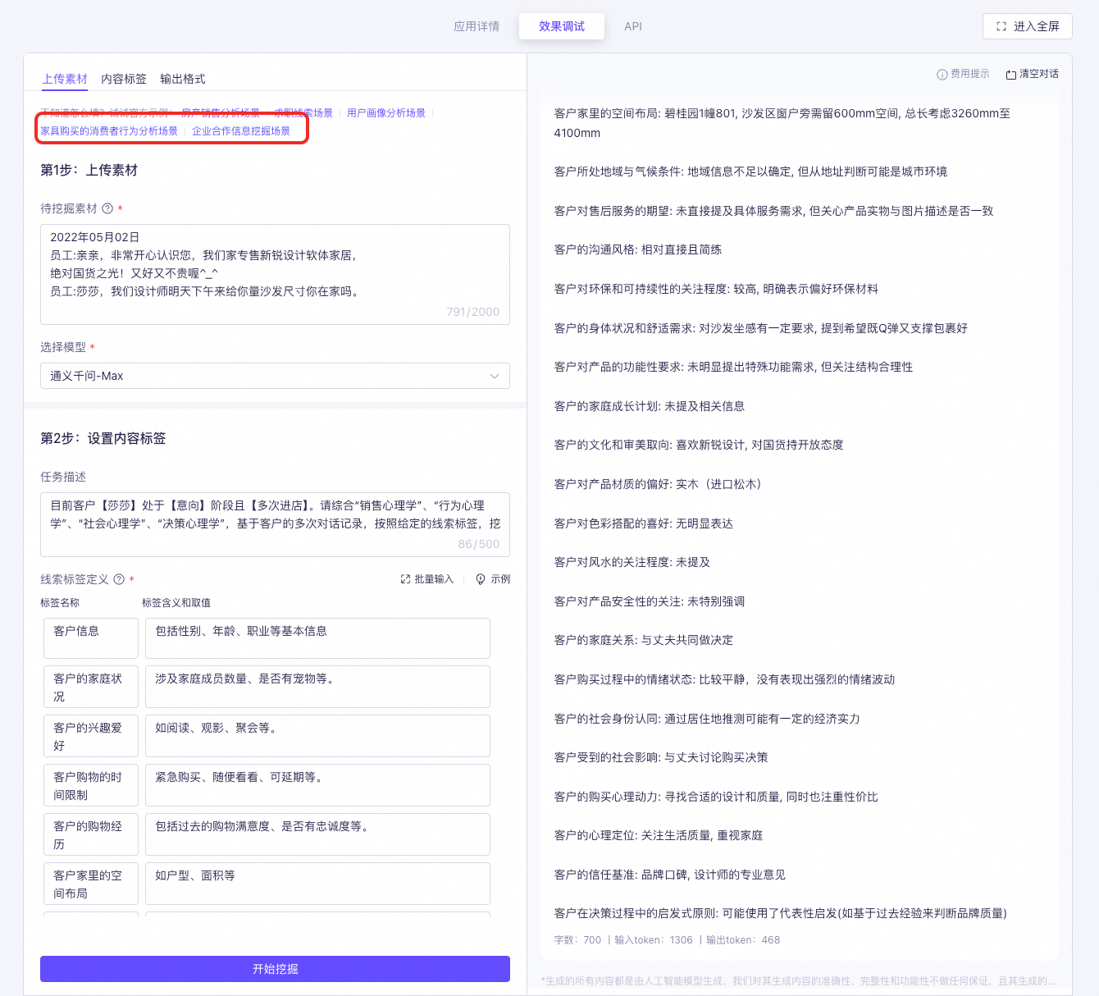
Task: Click the output line 客户在决策过程中的启发式原则
Action: coord(781,913)
